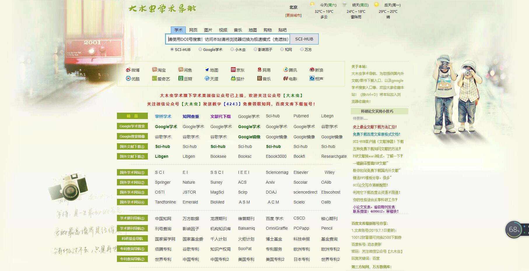This screenshot has width=529, height=271.
Task: Select the SCI-HUB radio button
Action: point(172,49)
